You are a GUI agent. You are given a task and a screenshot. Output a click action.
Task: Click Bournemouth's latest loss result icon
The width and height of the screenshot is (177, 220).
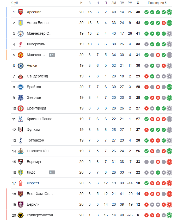169,162
